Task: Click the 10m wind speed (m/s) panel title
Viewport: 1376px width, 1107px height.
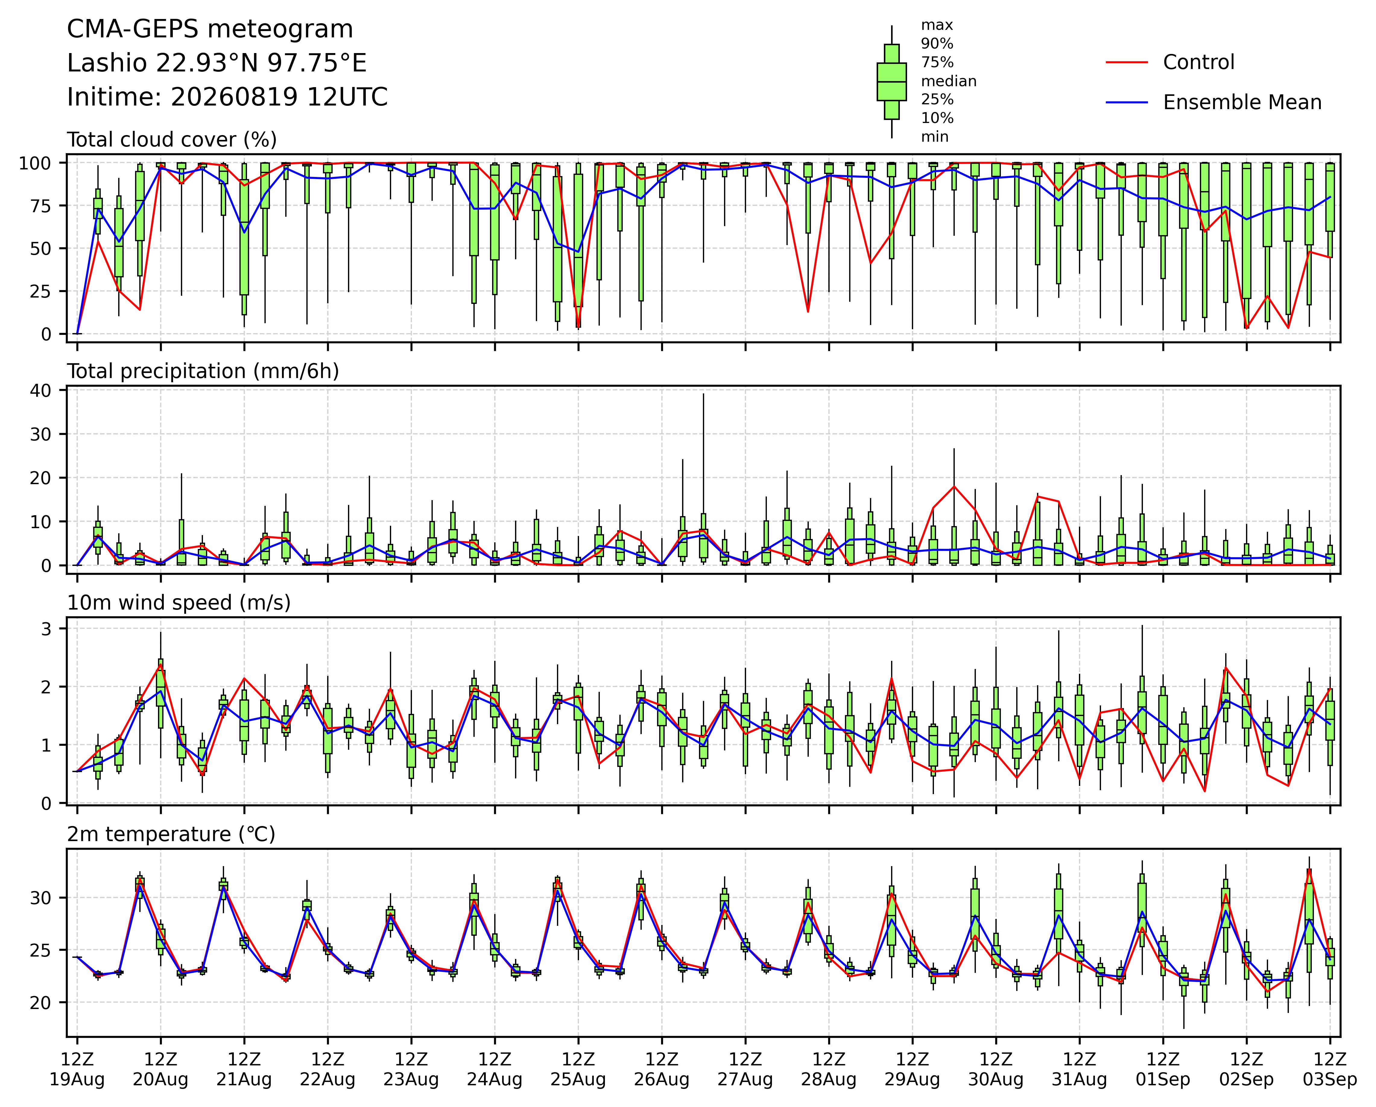Action: [x=179, y=603]
